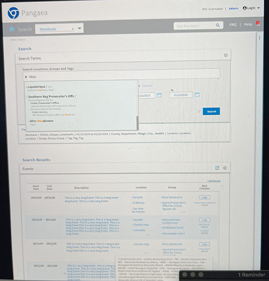Open Events results in external window icon
Viewport: 269px width, 281px height.
point(217,168)
